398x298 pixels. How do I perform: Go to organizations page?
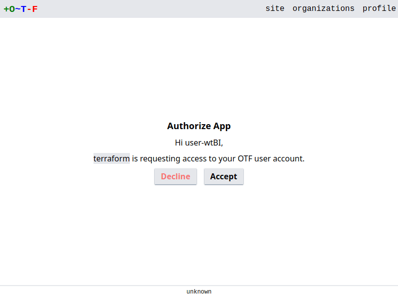click(x=323, y=8)
